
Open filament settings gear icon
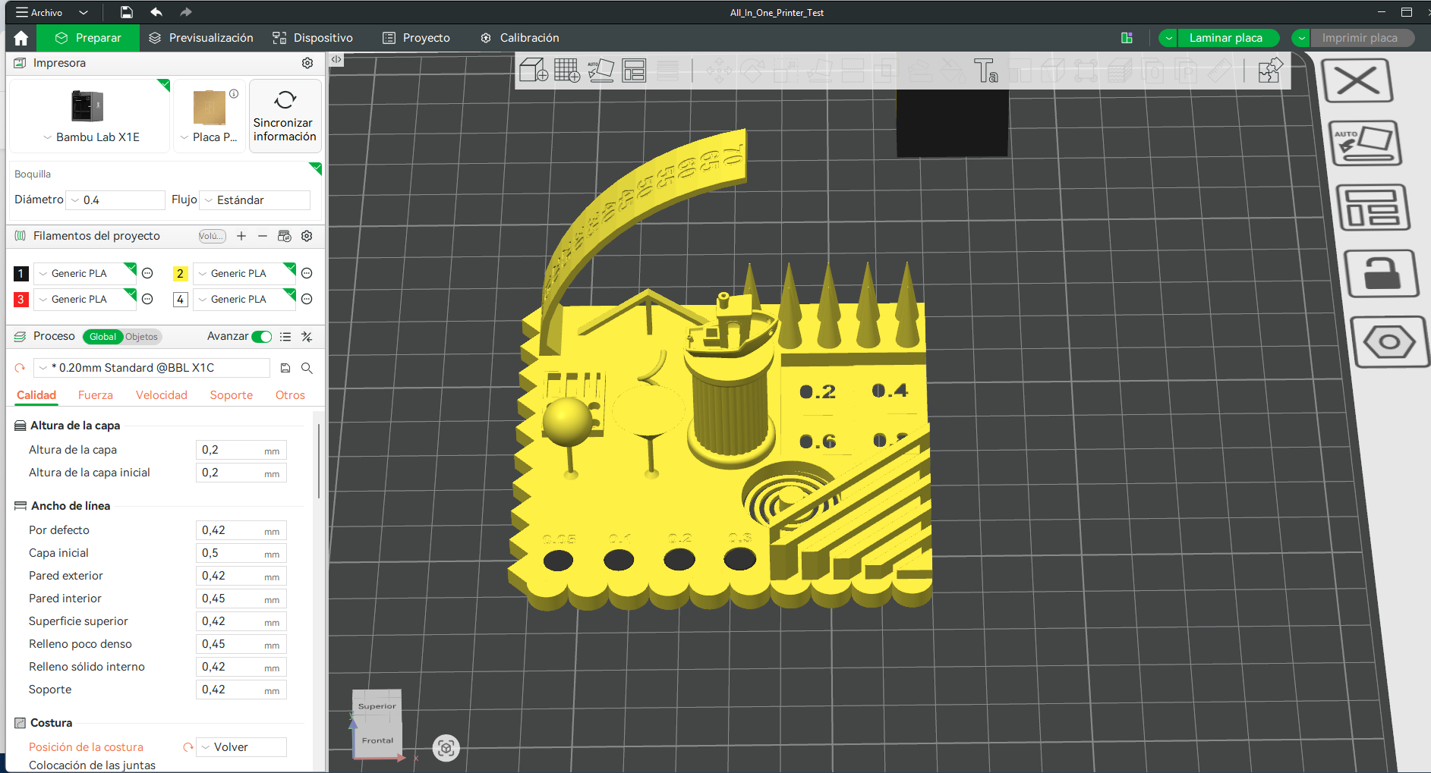pyautogui.click(x=307, y=236)
